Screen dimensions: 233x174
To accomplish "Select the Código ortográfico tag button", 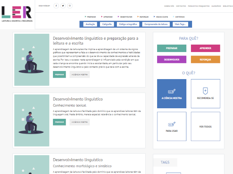I will pos(128,24).
